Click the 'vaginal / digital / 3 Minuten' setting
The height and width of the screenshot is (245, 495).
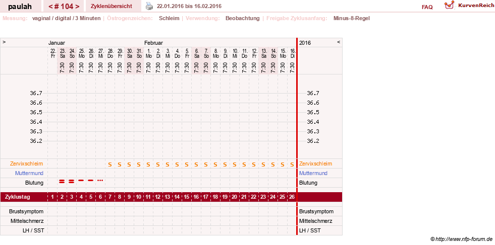pos(66,18)
